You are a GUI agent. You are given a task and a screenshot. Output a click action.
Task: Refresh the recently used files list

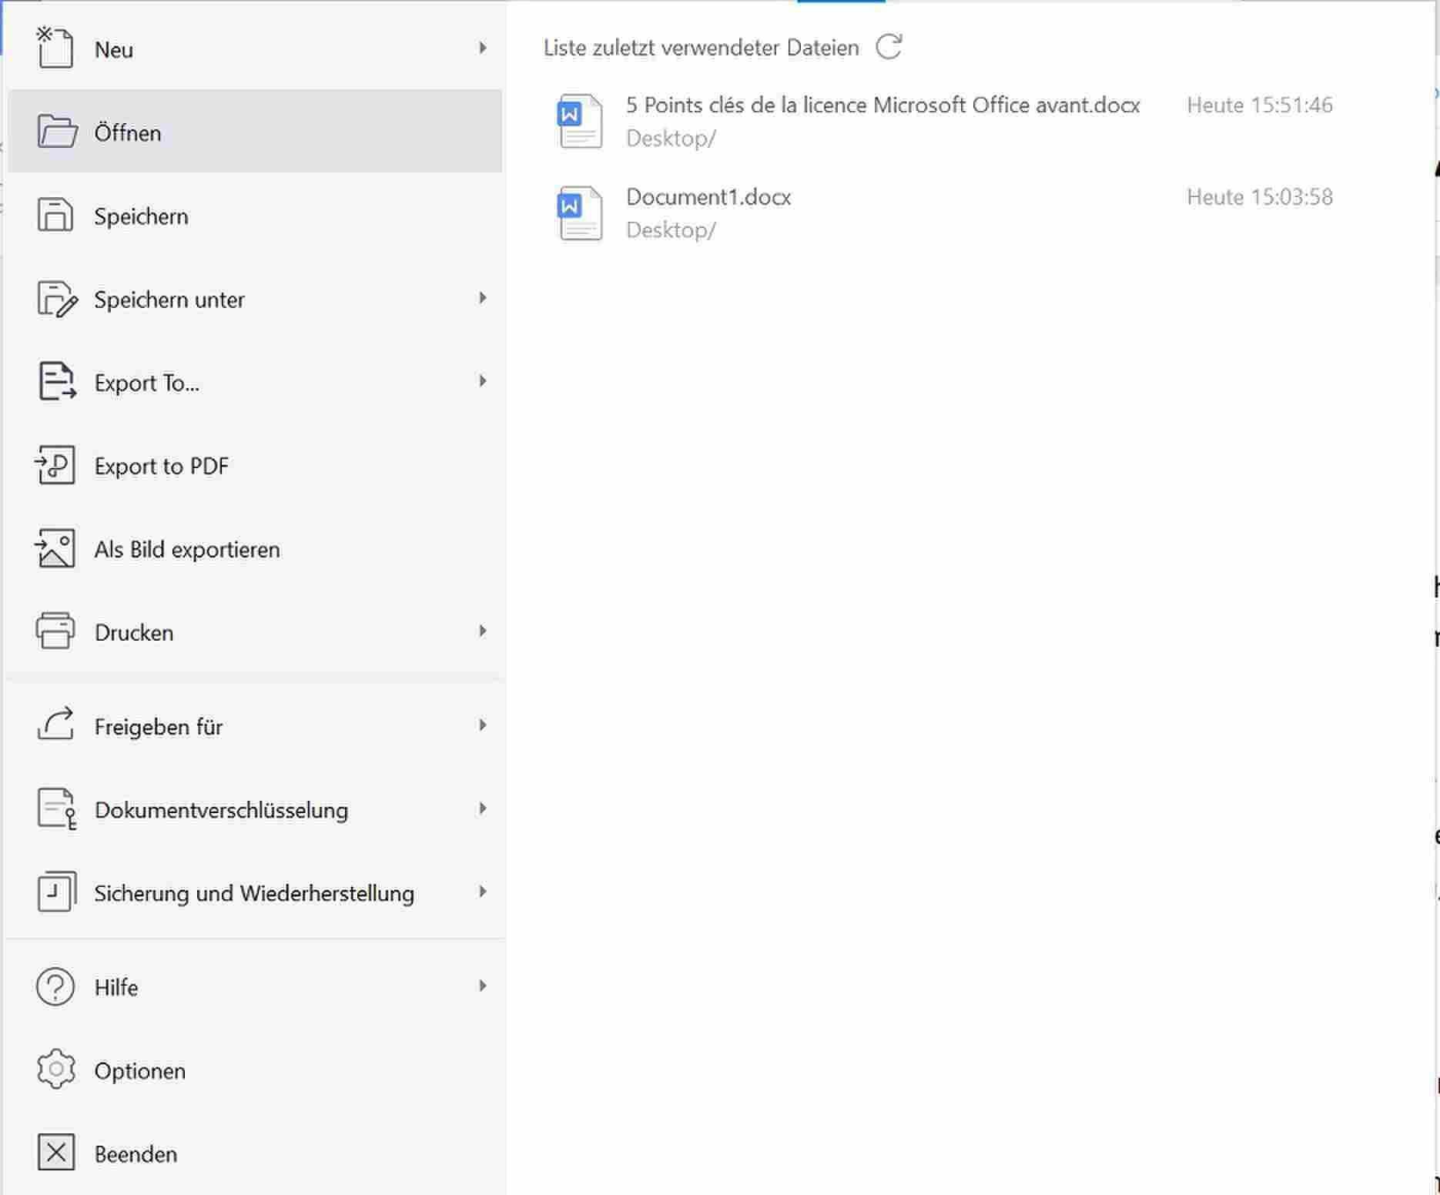889,47
